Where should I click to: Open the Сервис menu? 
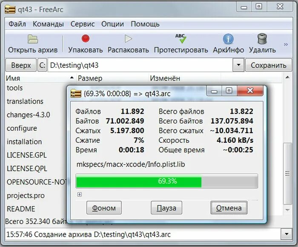tap(83, 24)
